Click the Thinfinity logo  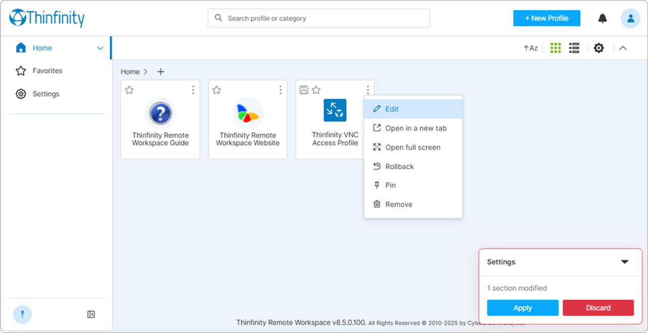[x=47, y=18]
